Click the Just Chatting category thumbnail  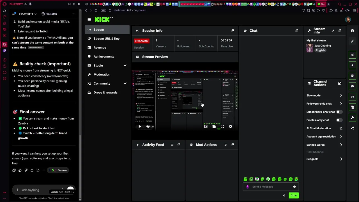[310, 48]
